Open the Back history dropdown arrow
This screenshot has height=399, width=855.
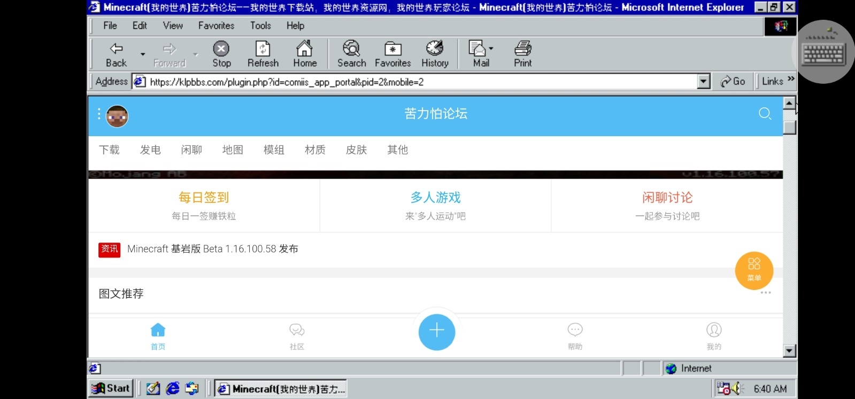143,54
